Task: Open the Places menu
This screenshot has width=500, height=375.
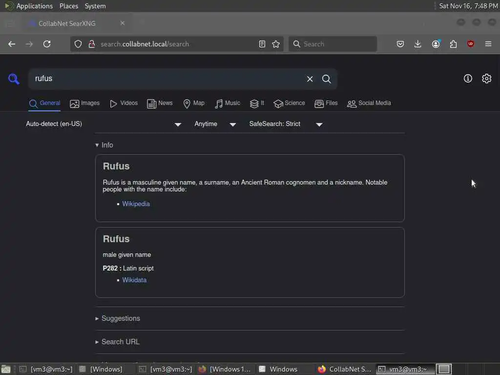Action: click(68, 6)
